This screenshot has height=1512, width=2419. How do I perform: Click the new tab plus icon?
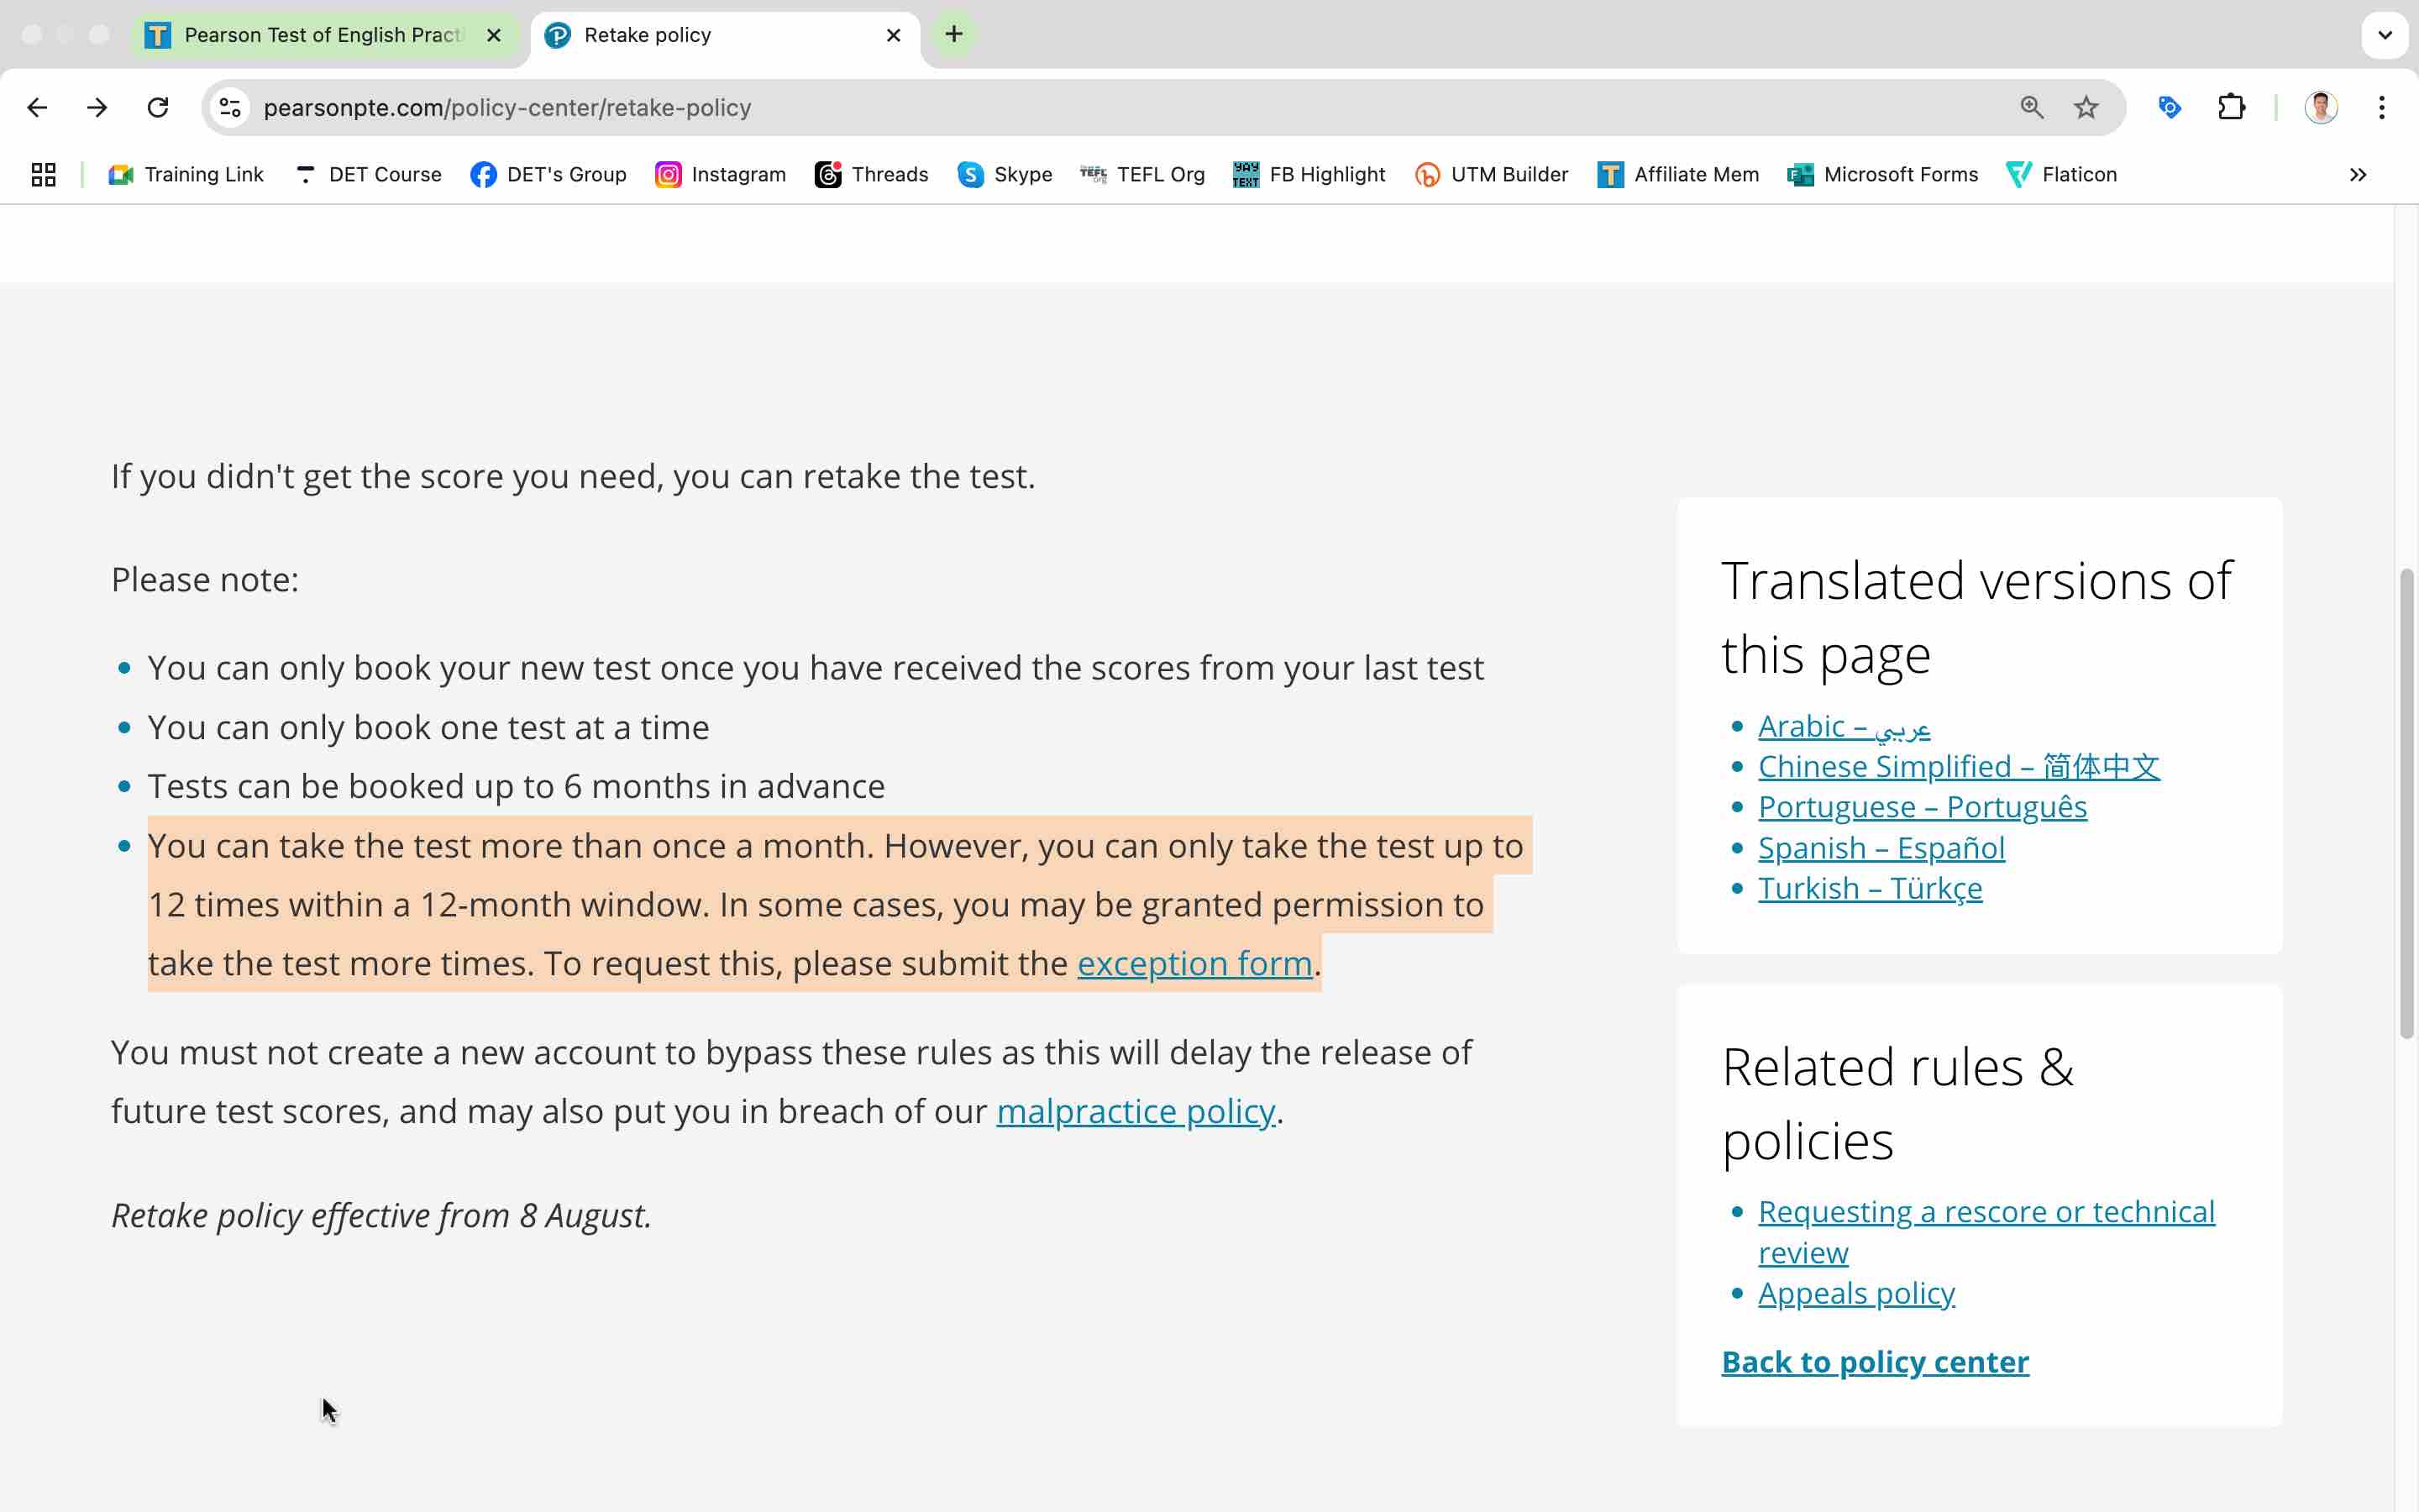click(x=952, y=34)
